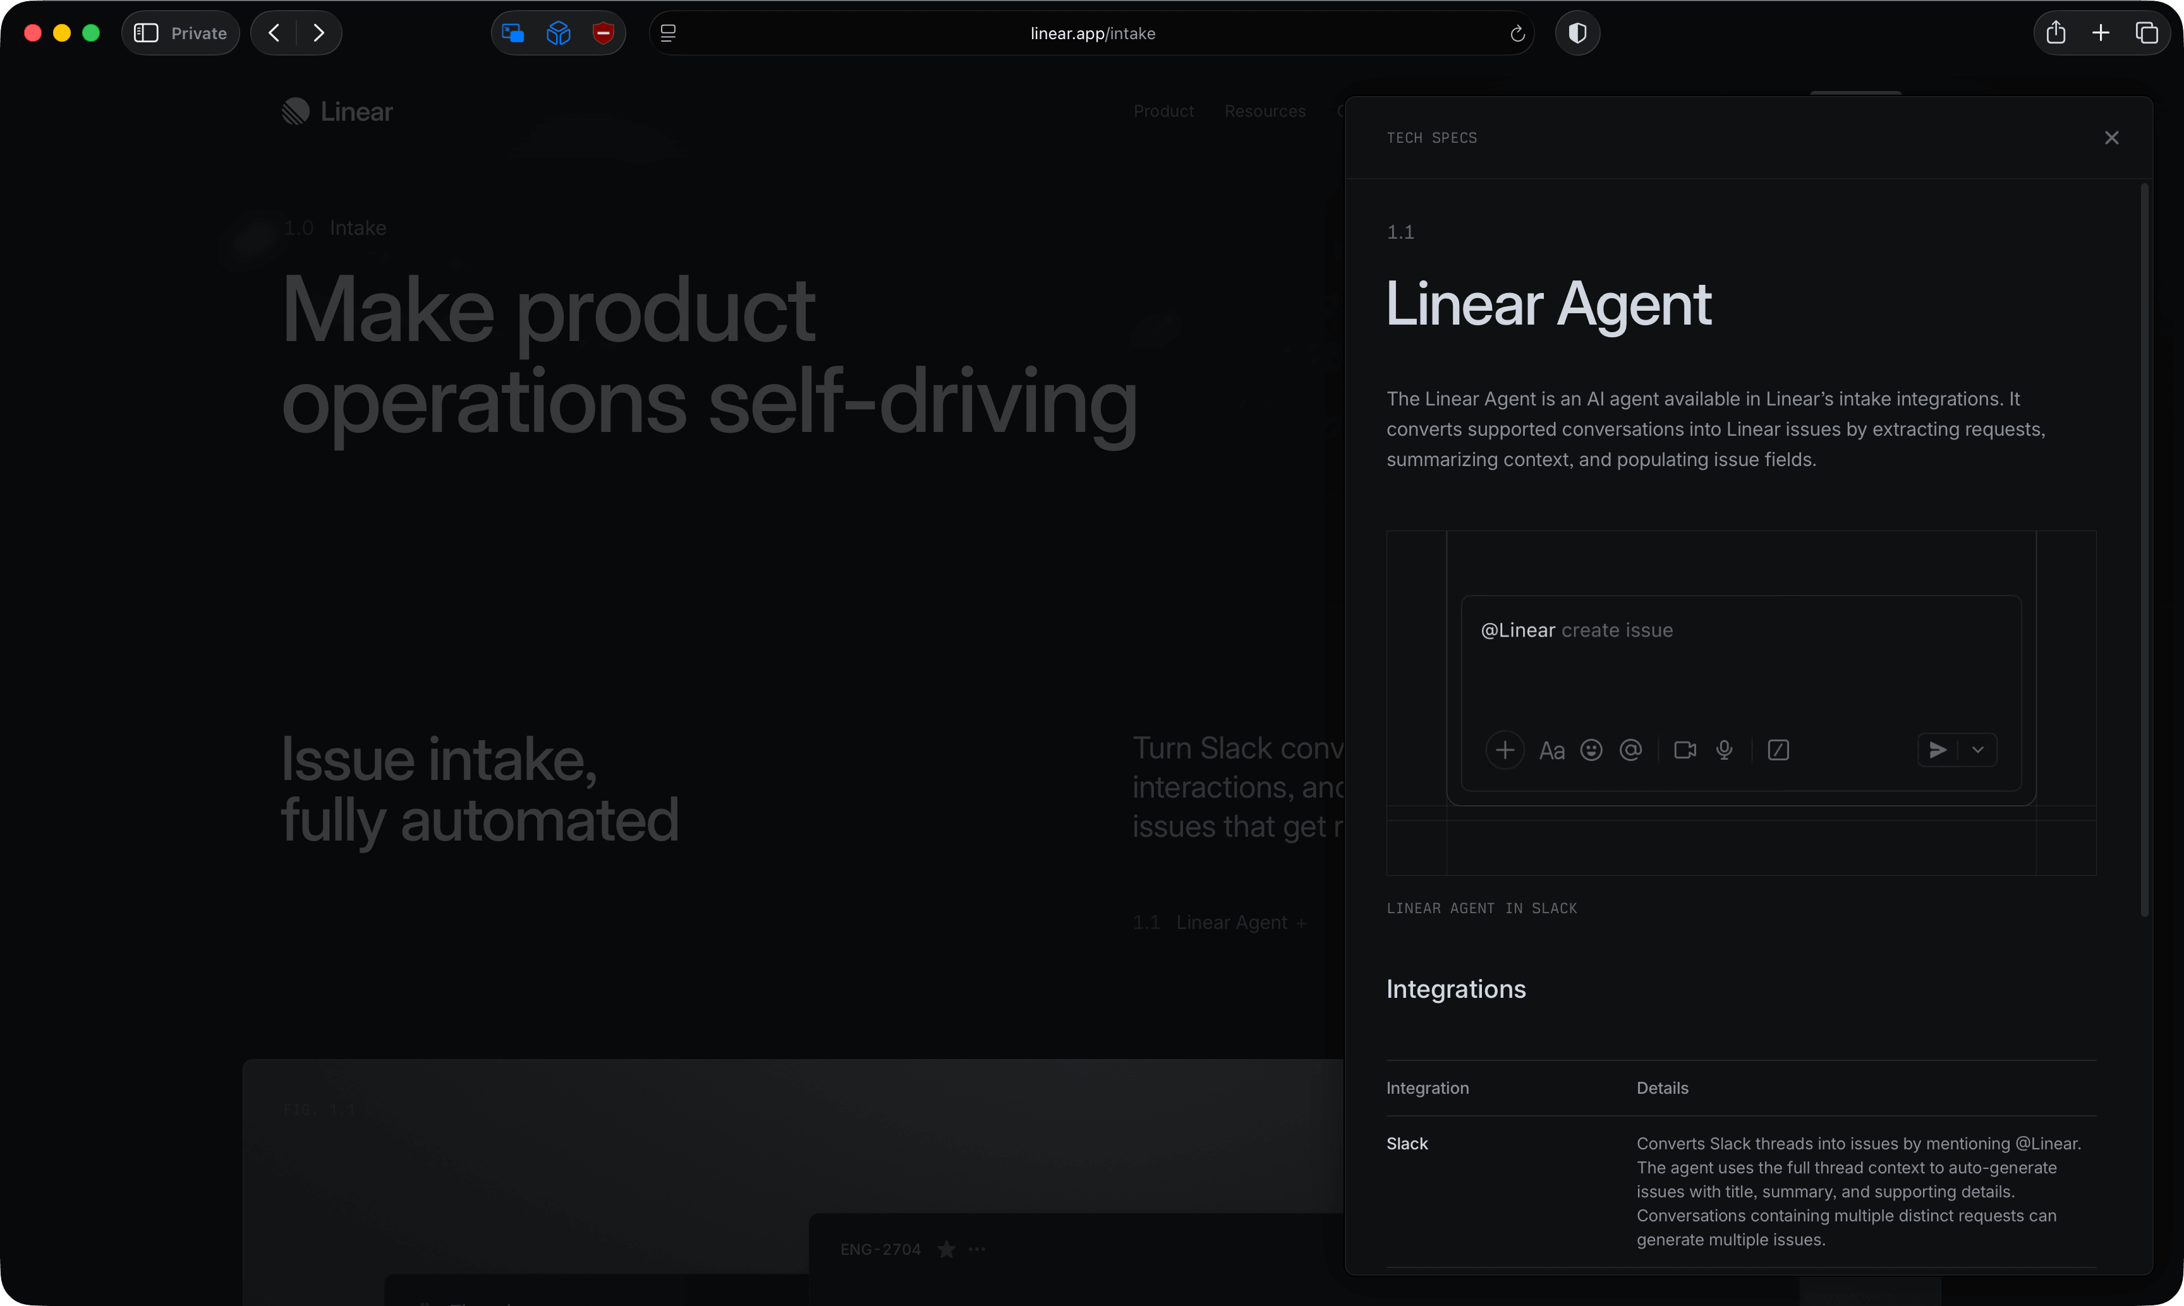This screenshot has width=2184, height=1306.
Task: Click the TECH SPECS panel title
Action: tap(1431, 137)
